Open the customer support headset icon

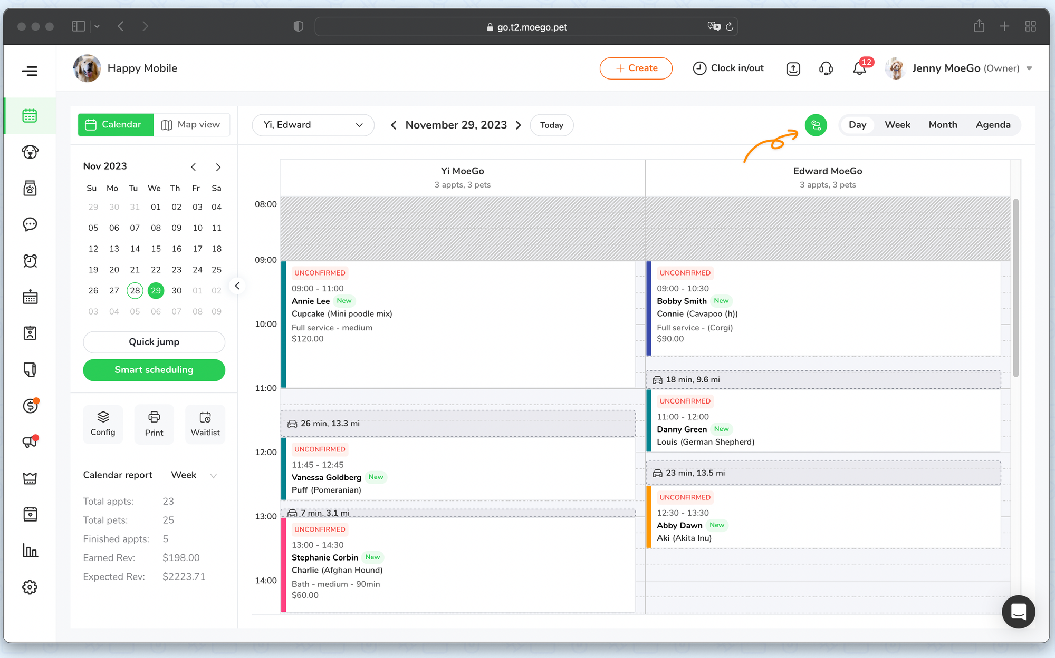click(826, 68)
